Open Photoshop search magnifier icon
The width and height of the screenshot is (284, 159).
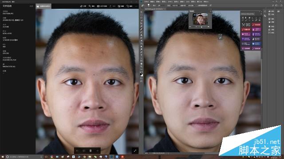(x=273, y=5)
